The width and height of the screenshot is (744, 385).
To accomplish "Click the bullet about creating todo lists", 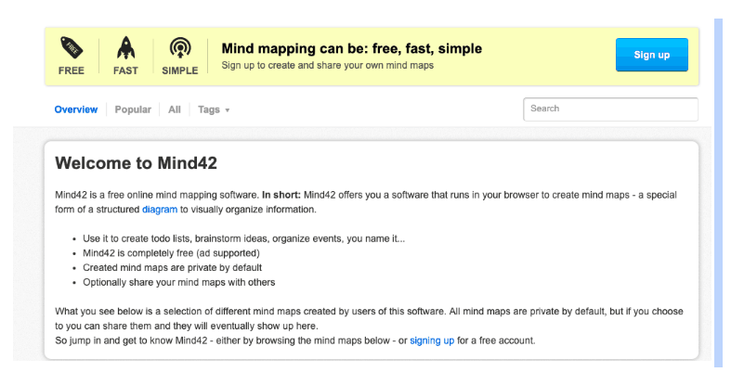I will pos(244,238).
